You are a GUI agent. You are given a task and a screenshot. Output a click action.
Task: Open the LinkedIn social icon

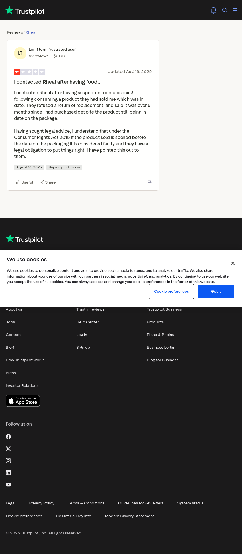(x=8, y=473)
